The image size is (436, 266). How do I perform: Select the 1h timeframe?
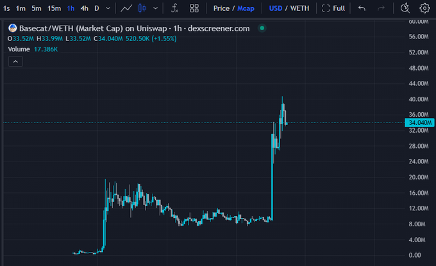pyautogui.click(x=71, y=8)
